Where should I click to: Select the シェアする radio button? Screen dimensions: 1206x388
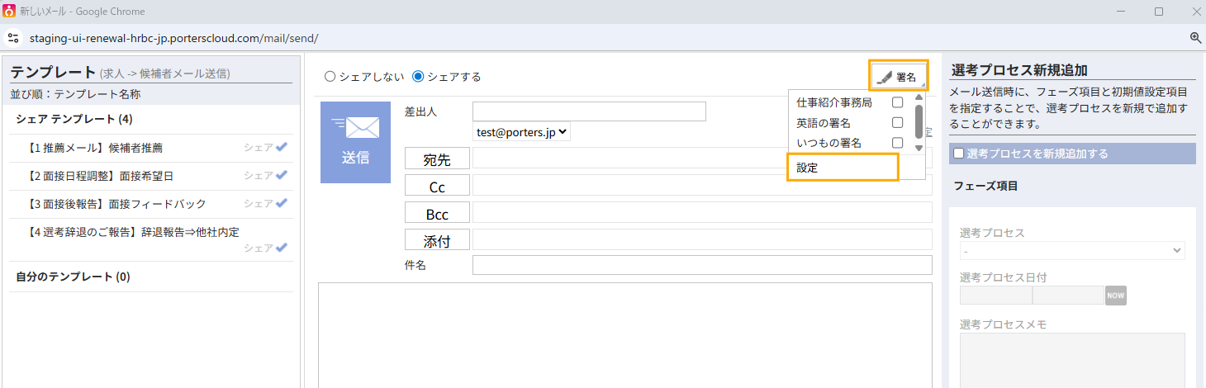[x=418, y=77]
